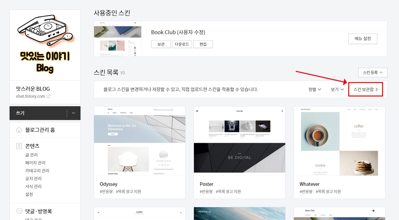Click the 다운로드 button for Book Club skin

coord(182,44)
